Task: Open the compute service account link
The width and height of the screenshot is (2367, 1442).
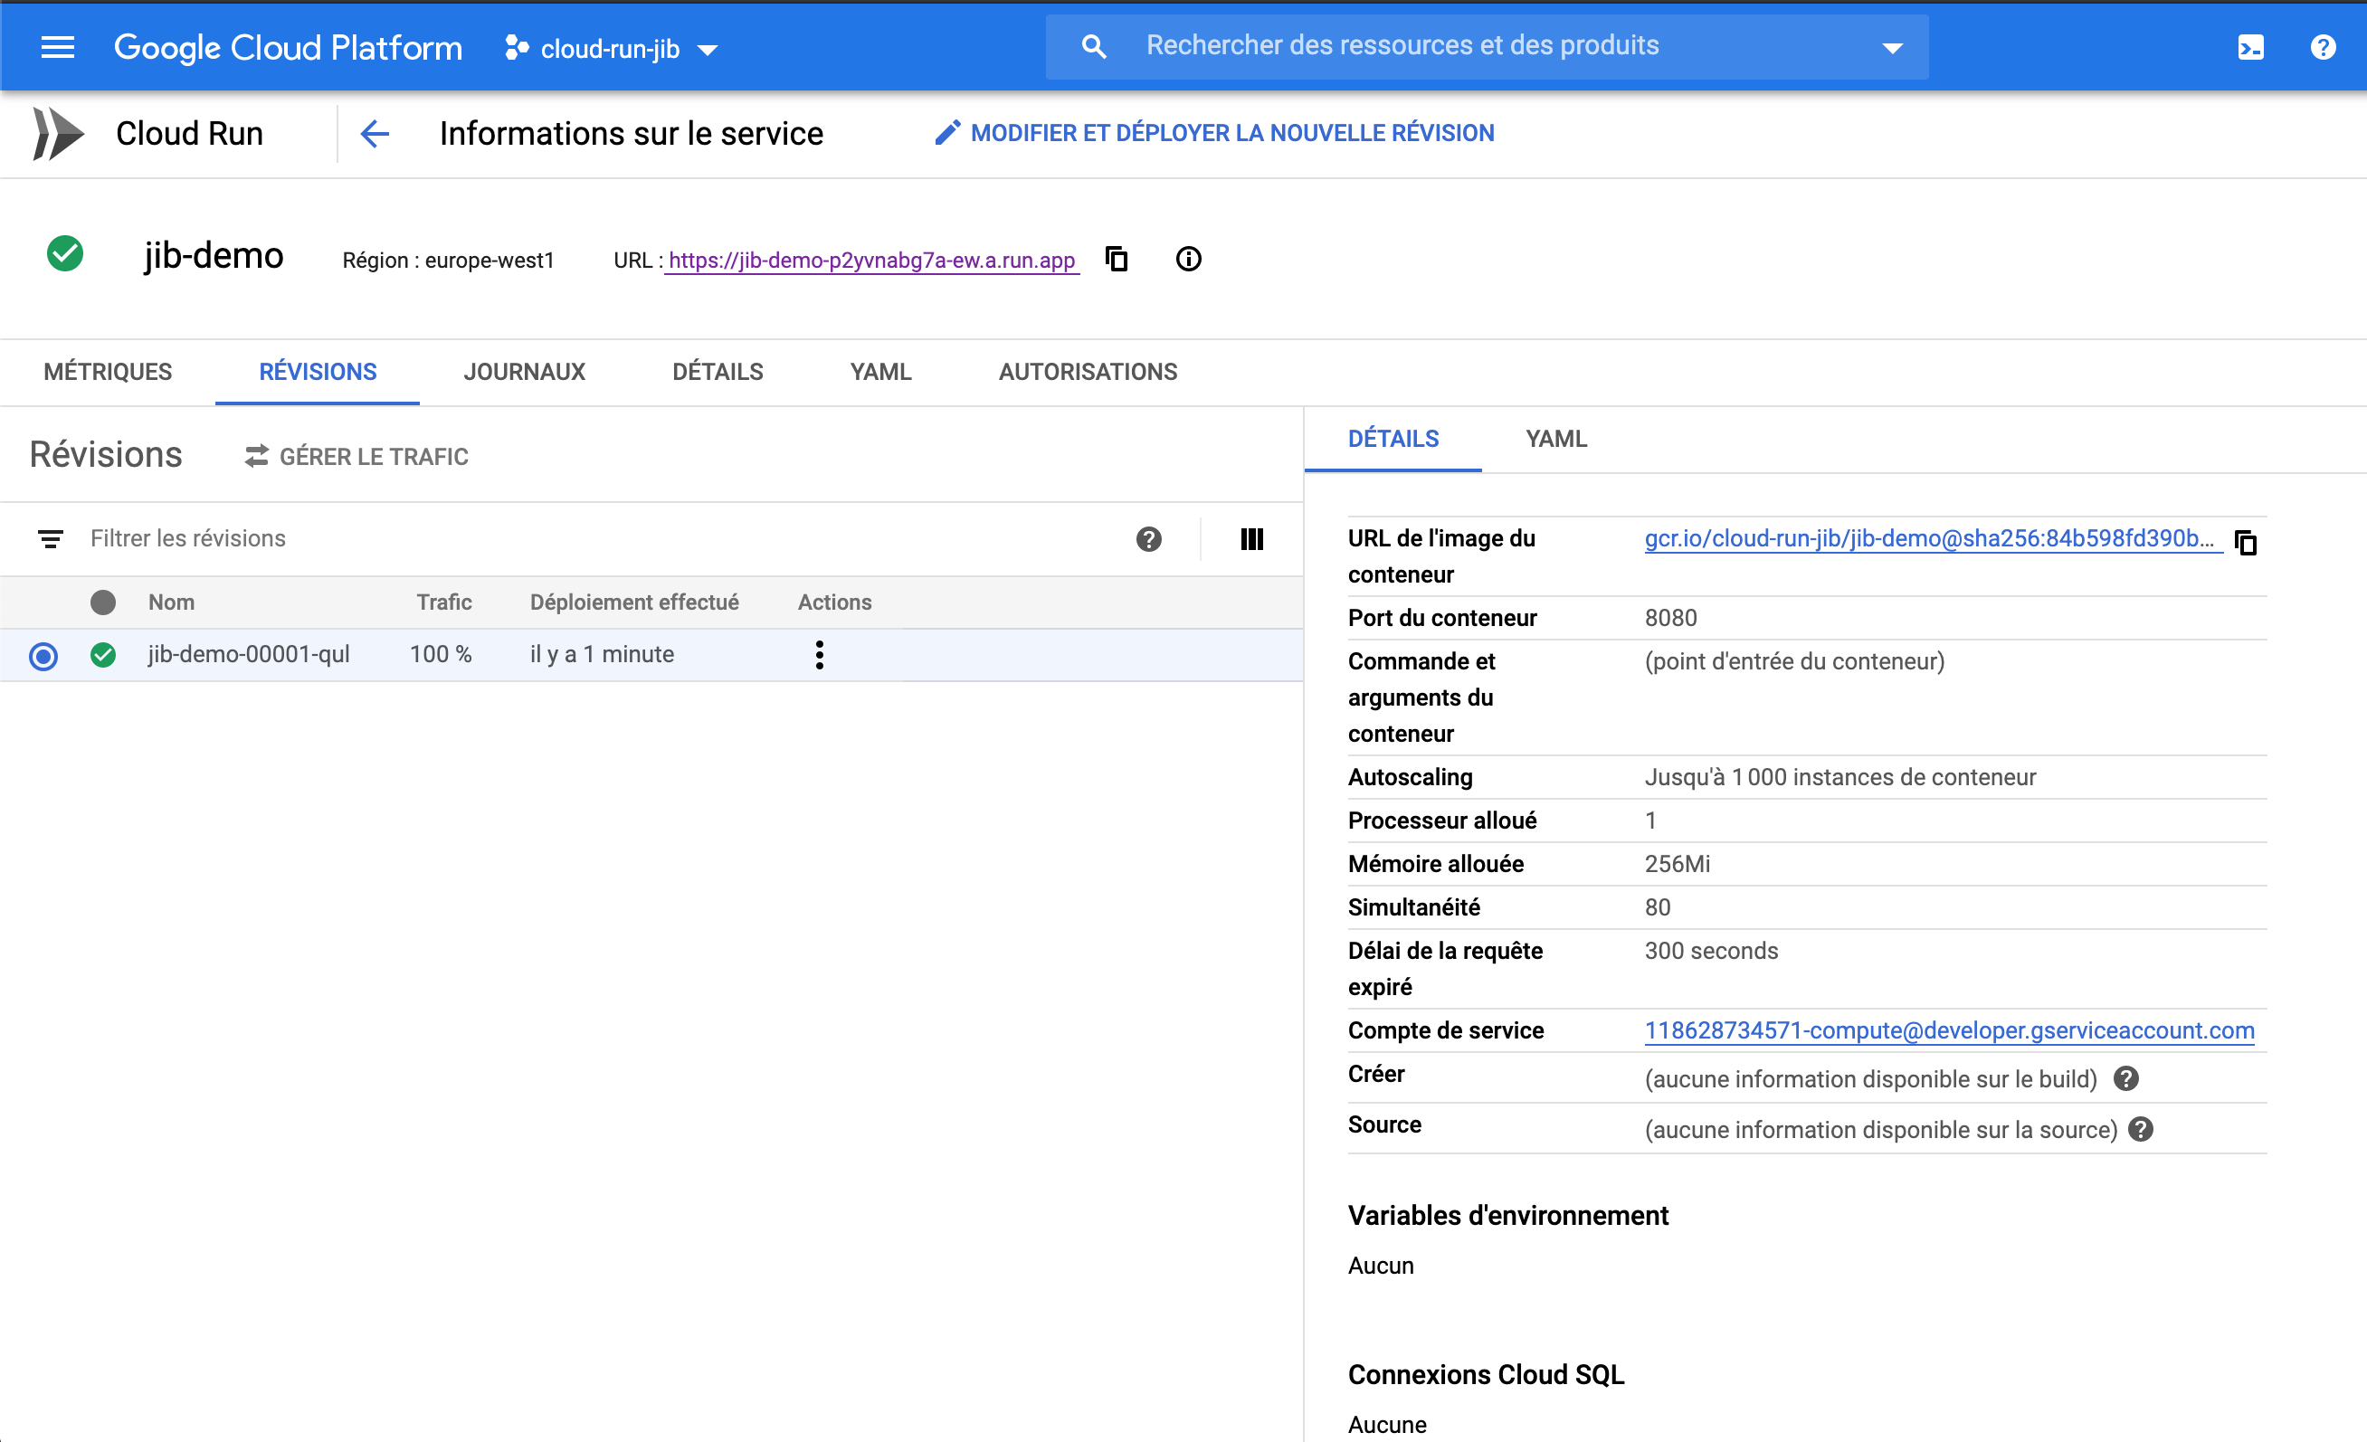Action: pos(1948,1029)
